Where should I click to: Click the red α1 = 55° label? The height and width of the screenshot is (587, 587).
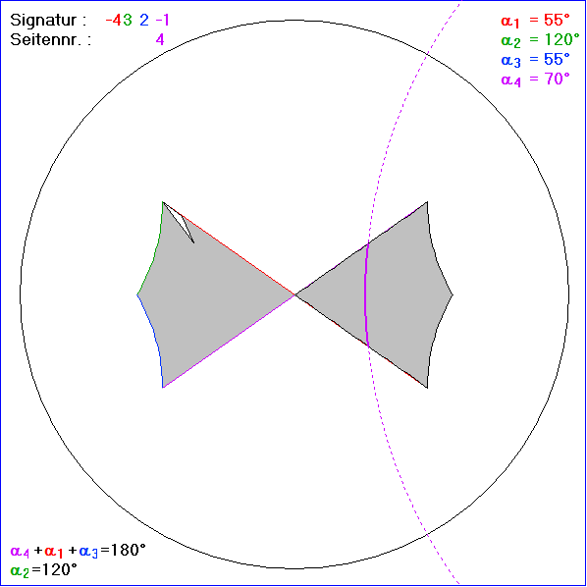pyautogui.click(x=535, y=21)
